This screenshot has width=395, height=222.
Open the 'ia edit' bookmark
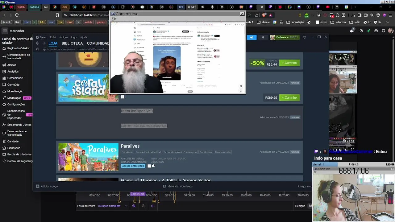[6, 22]
